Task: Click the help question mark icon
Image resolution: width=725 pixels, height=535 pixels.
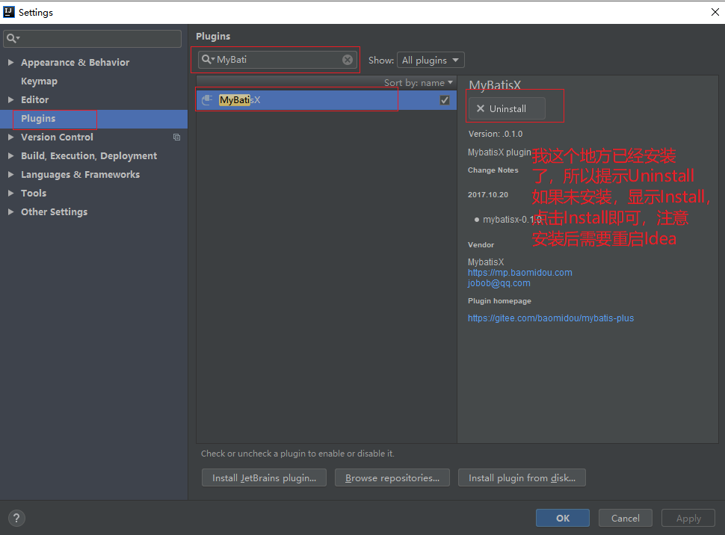Action: pos(16,518)
